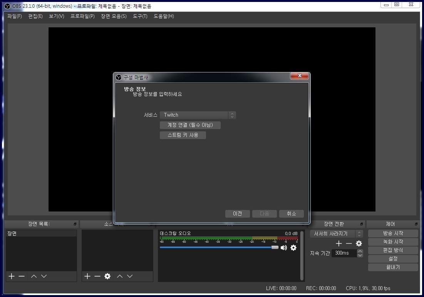424x297 pixels.
Task: Click the 지속 기간 300ms field
Action: click(x=344, y=253)
